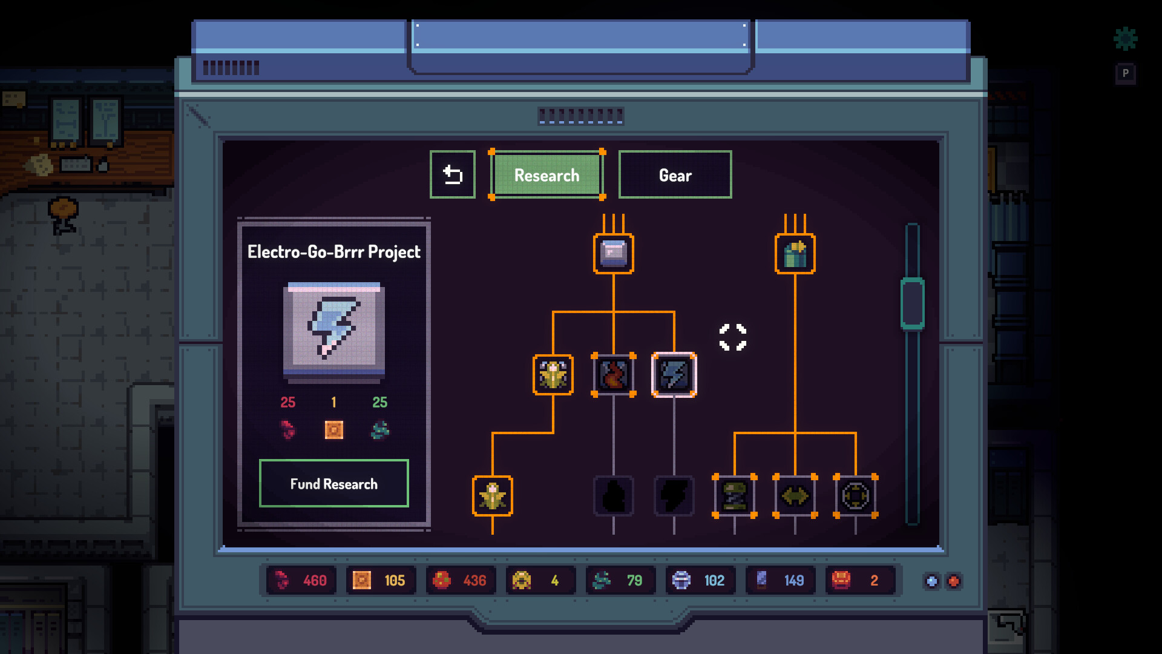Click the gold helmet resource counter showing 4
The image size is (1162, 654).
point(540,580)
